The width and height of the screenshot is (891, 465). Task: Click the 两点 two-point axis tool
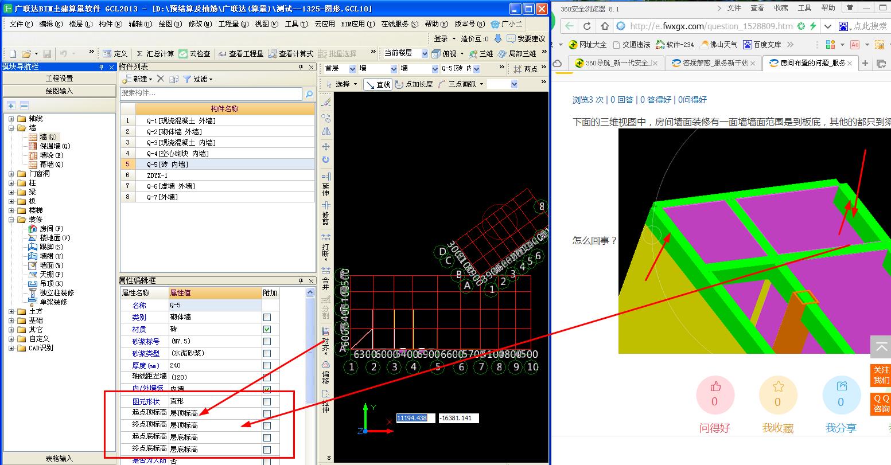526,69
